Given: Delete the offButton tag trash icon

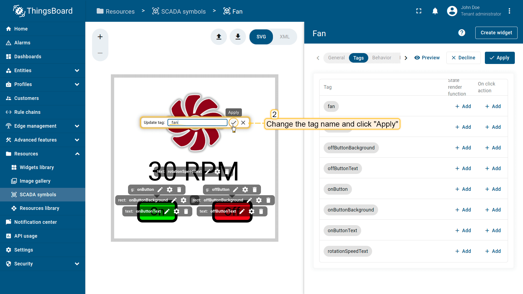Looking at the screenshot, I should [x=255, y=189].
